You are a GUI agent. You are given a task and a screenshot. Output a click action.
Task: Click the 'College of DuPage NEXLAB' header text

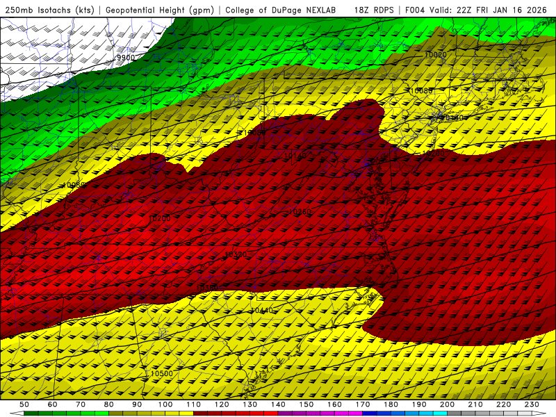tap(281, 10)
